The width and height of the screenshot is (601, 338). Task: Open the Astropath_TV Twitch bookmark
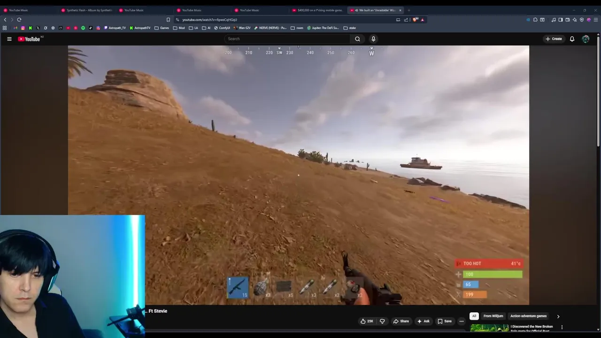pos(115,28)
